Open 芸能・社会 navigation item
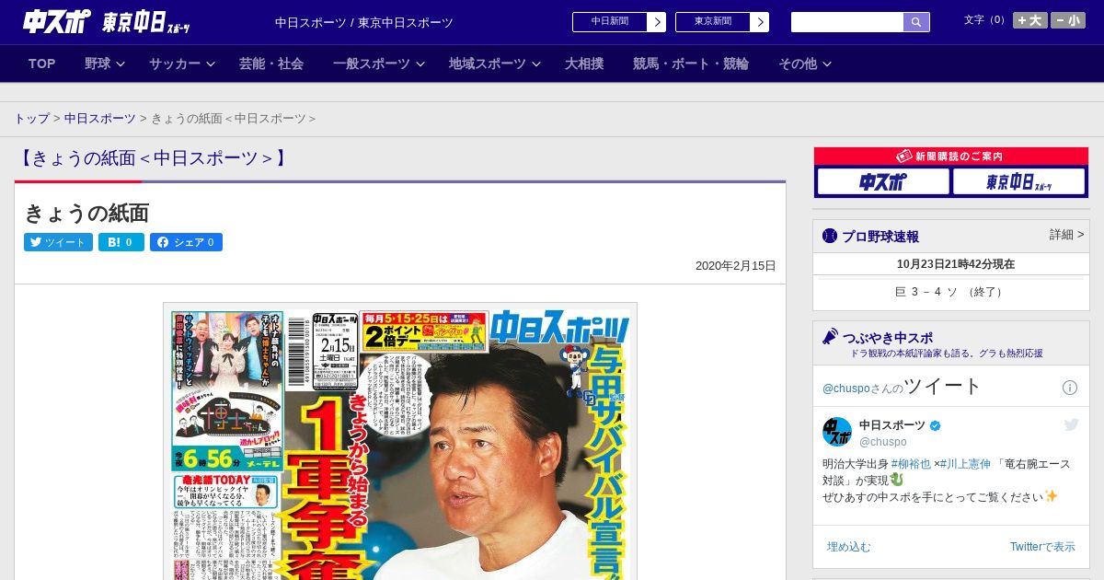1104x580 pixels. point(271,64)
